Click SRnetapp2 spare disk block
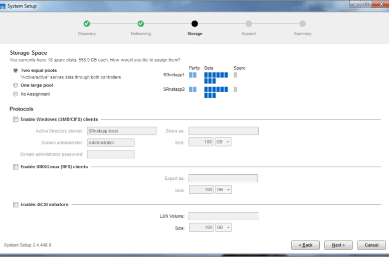The height and width of the screenshot is (257, 389). click(235, 89)
